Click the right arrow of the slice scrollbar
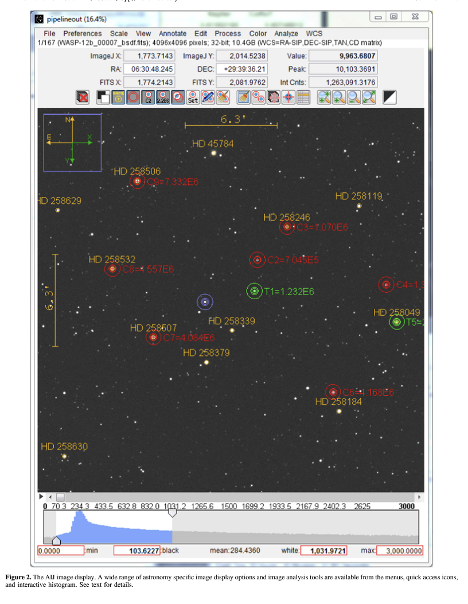The image size is (468, 604). 419,497
